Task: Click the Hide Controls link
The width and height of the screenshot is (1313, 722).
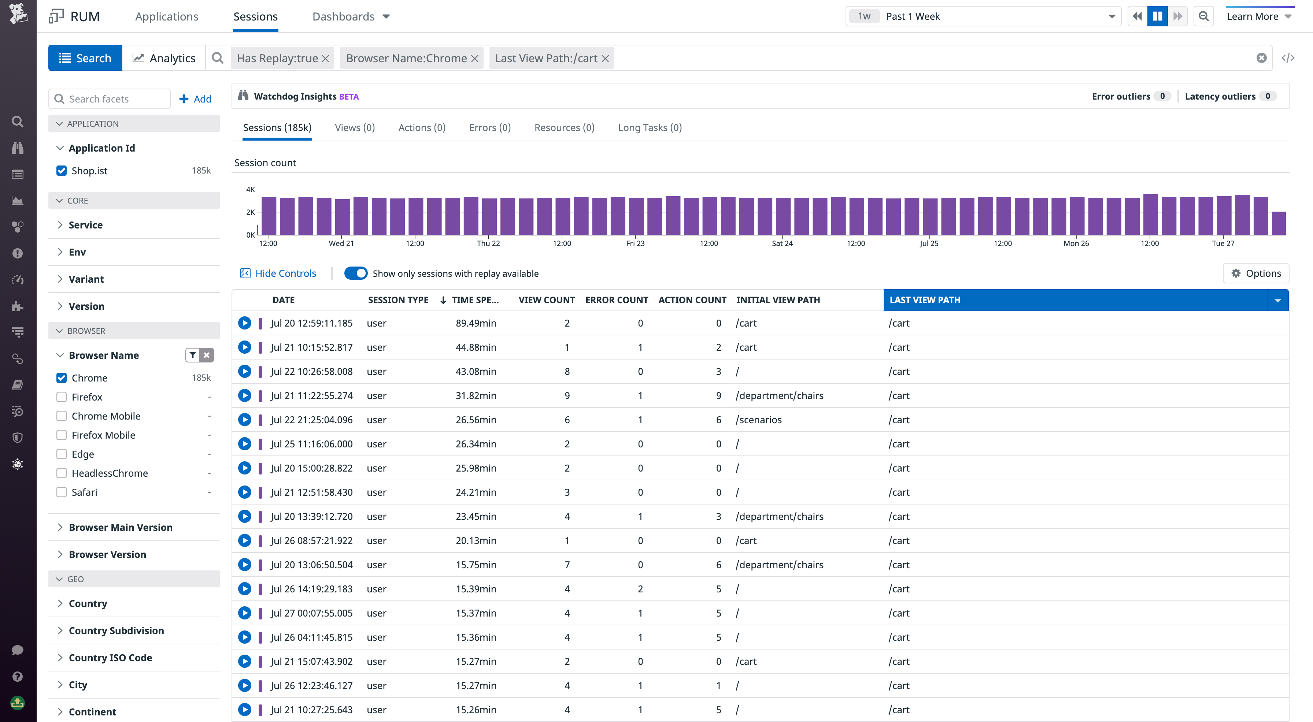Action: click(285, 273)
